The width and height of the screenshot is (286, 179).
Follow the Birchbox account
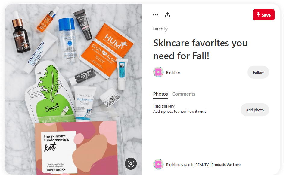(x=258, y=72)
